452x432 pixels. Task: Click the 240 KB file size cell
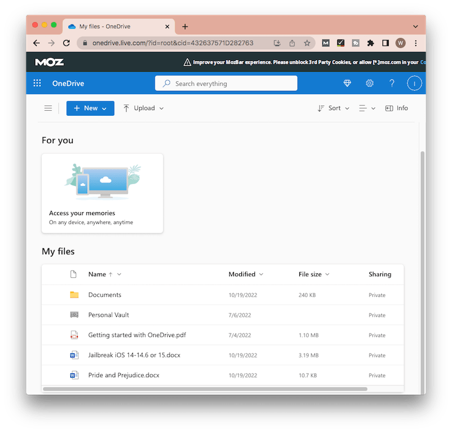pos(307,295)
